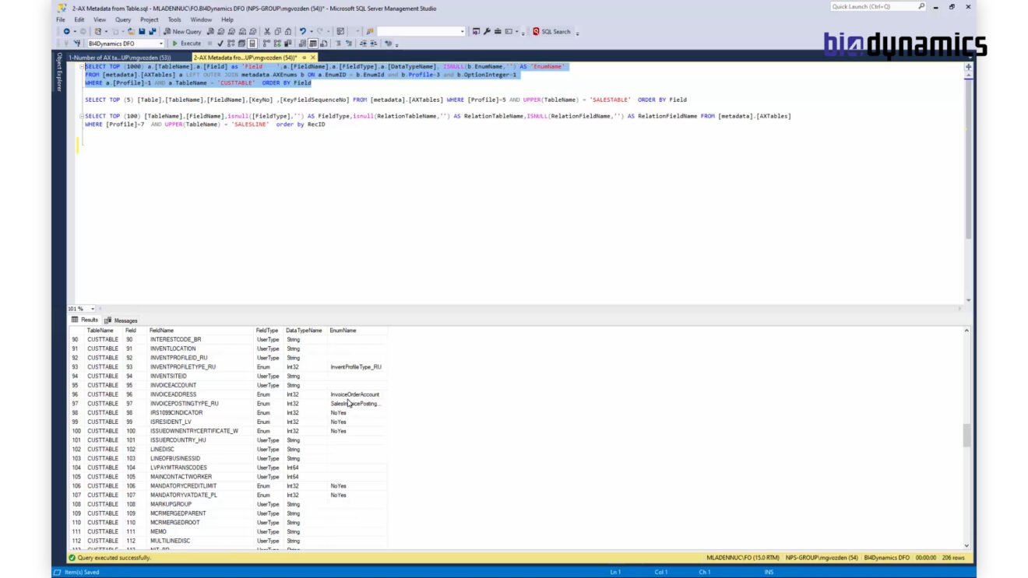Click the Undo icon

coord(303,31)
